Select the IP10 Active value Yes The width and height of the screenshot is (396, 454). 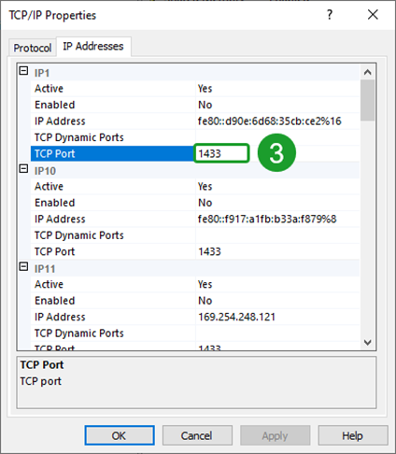coord(205,186)
